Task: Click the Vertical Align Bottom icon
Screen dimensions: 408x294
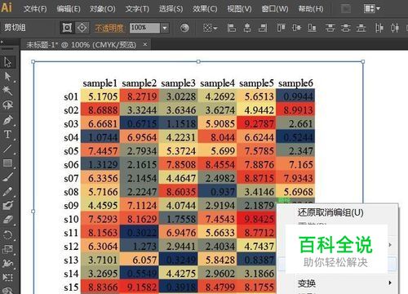Action: tap(312, 28)
